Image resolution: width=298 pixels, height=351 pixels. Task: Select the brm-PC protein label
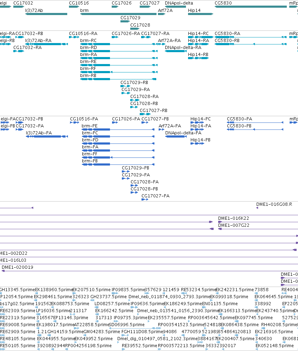coord(90,133)
